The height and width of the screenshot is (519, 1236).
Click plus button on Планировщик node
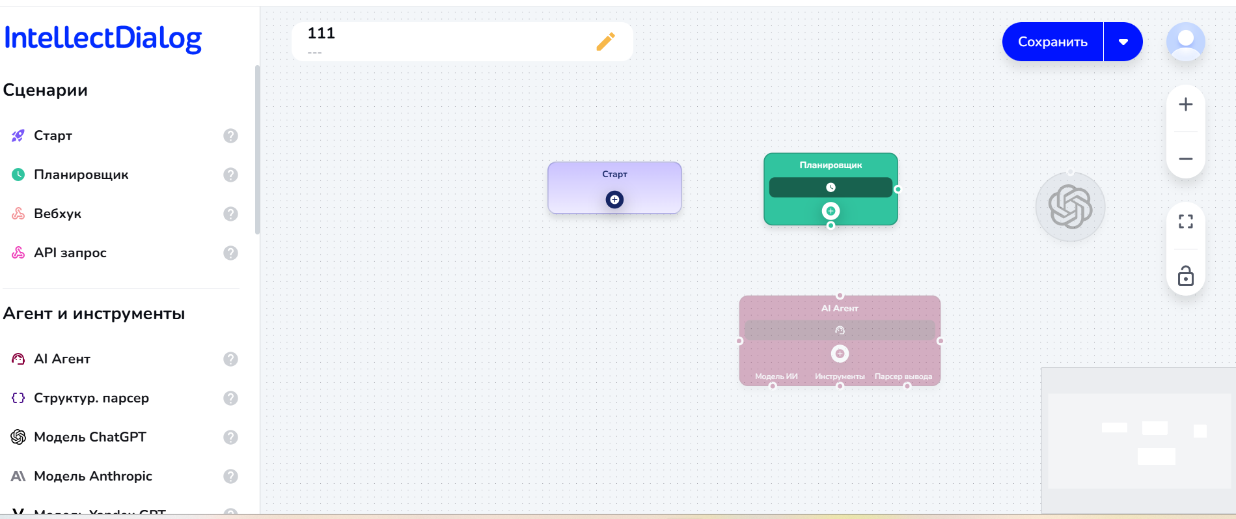coord(831,211)
